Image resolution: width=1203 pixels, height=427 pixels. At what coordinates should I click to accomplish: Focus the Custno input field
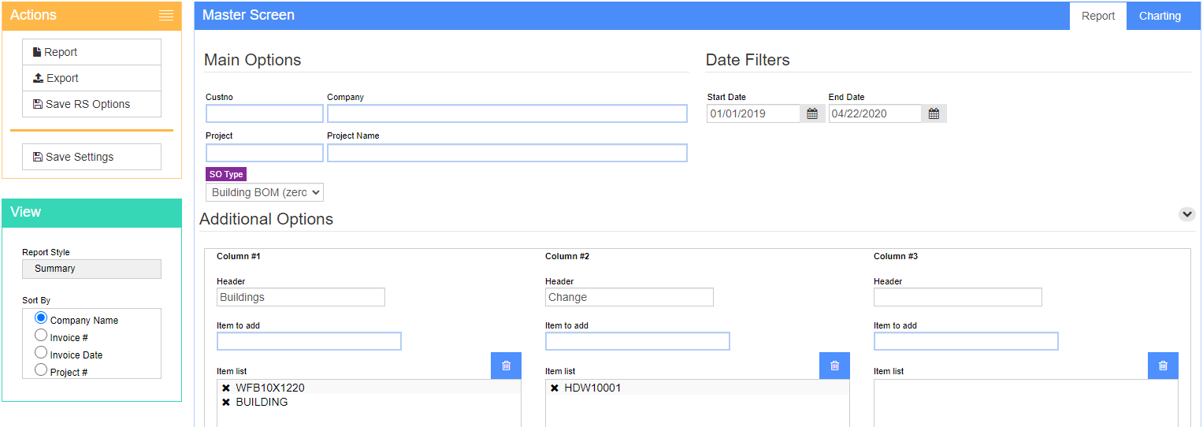point(265,113)
